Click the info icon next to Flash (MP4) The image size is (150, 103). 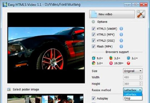(121, 47)
